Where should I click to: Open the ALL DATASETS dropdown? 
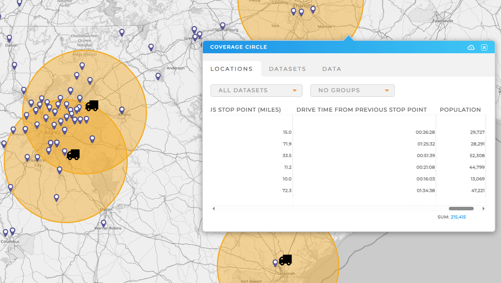tap(256, 90)
